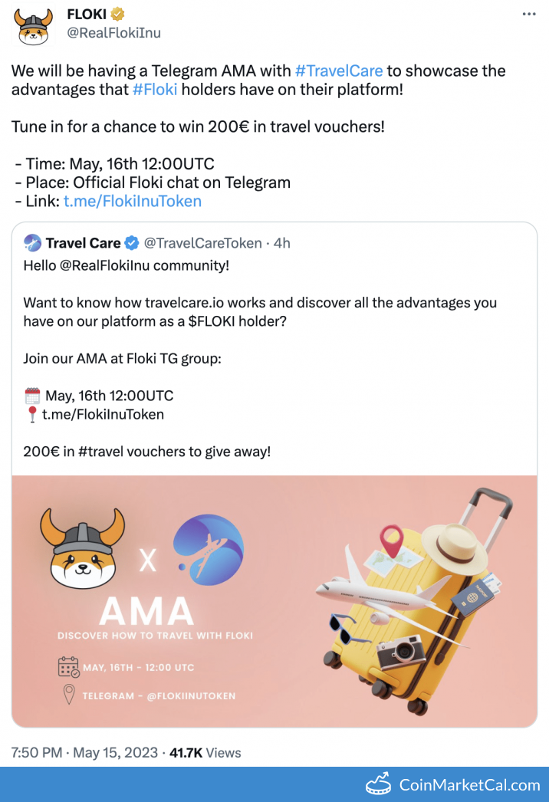
Task: Open the #TravelCare hashtag
Action: click(x=338, y=71)
